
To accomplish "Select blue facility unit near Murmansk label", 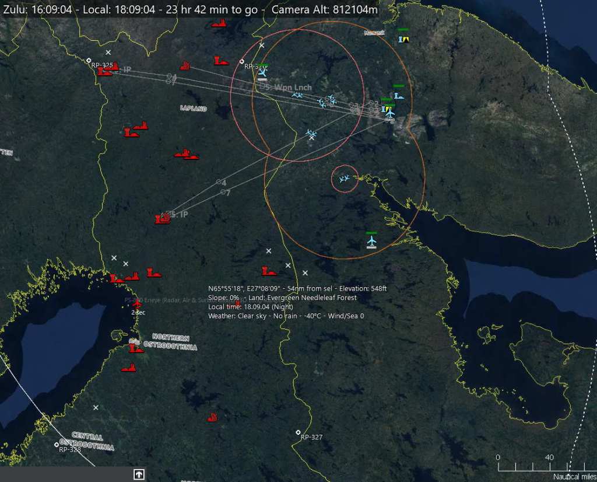I will [x=403, y=39].
